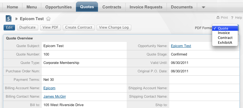Click the printer icon

pyautogui.click(x=218, y=18)
